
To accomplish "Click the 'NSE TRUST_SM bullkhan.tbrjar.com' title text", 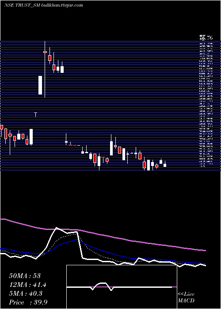I will (x=44, y=5).
